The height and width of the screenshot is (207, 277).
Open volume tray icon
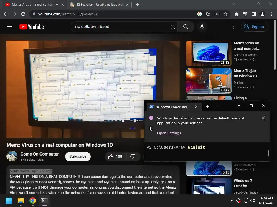point(253,201)
